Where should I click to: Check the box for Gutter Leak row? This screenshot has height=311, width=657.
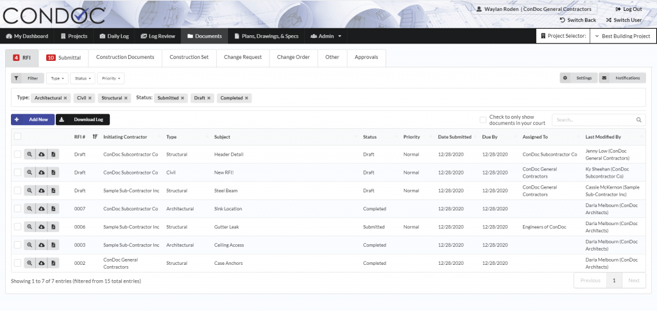17,227
